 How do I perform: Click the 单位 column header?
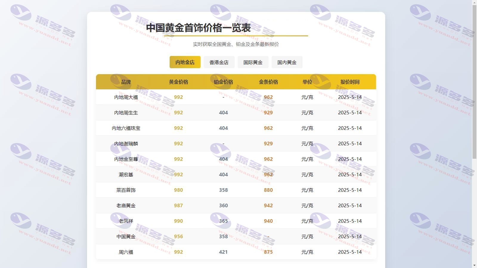(x=307, y=82)
